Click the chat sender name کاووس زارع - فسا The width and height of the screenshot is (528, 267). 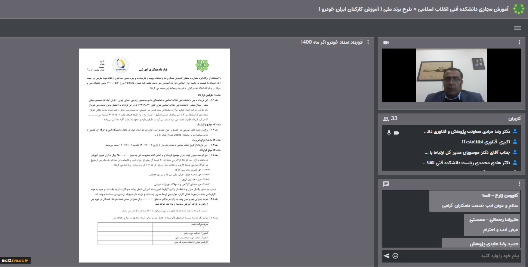pos(500,196)
